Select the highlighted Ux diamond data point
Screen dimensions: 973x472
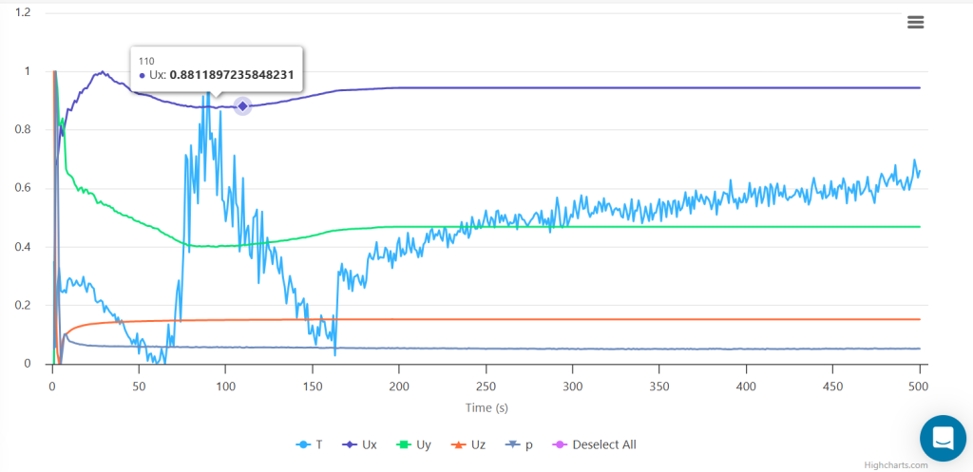pos(242,106)
